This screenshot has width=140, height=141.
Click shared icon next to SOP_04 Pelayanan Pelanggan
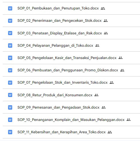pyautogui.click(x=97, y=46)
